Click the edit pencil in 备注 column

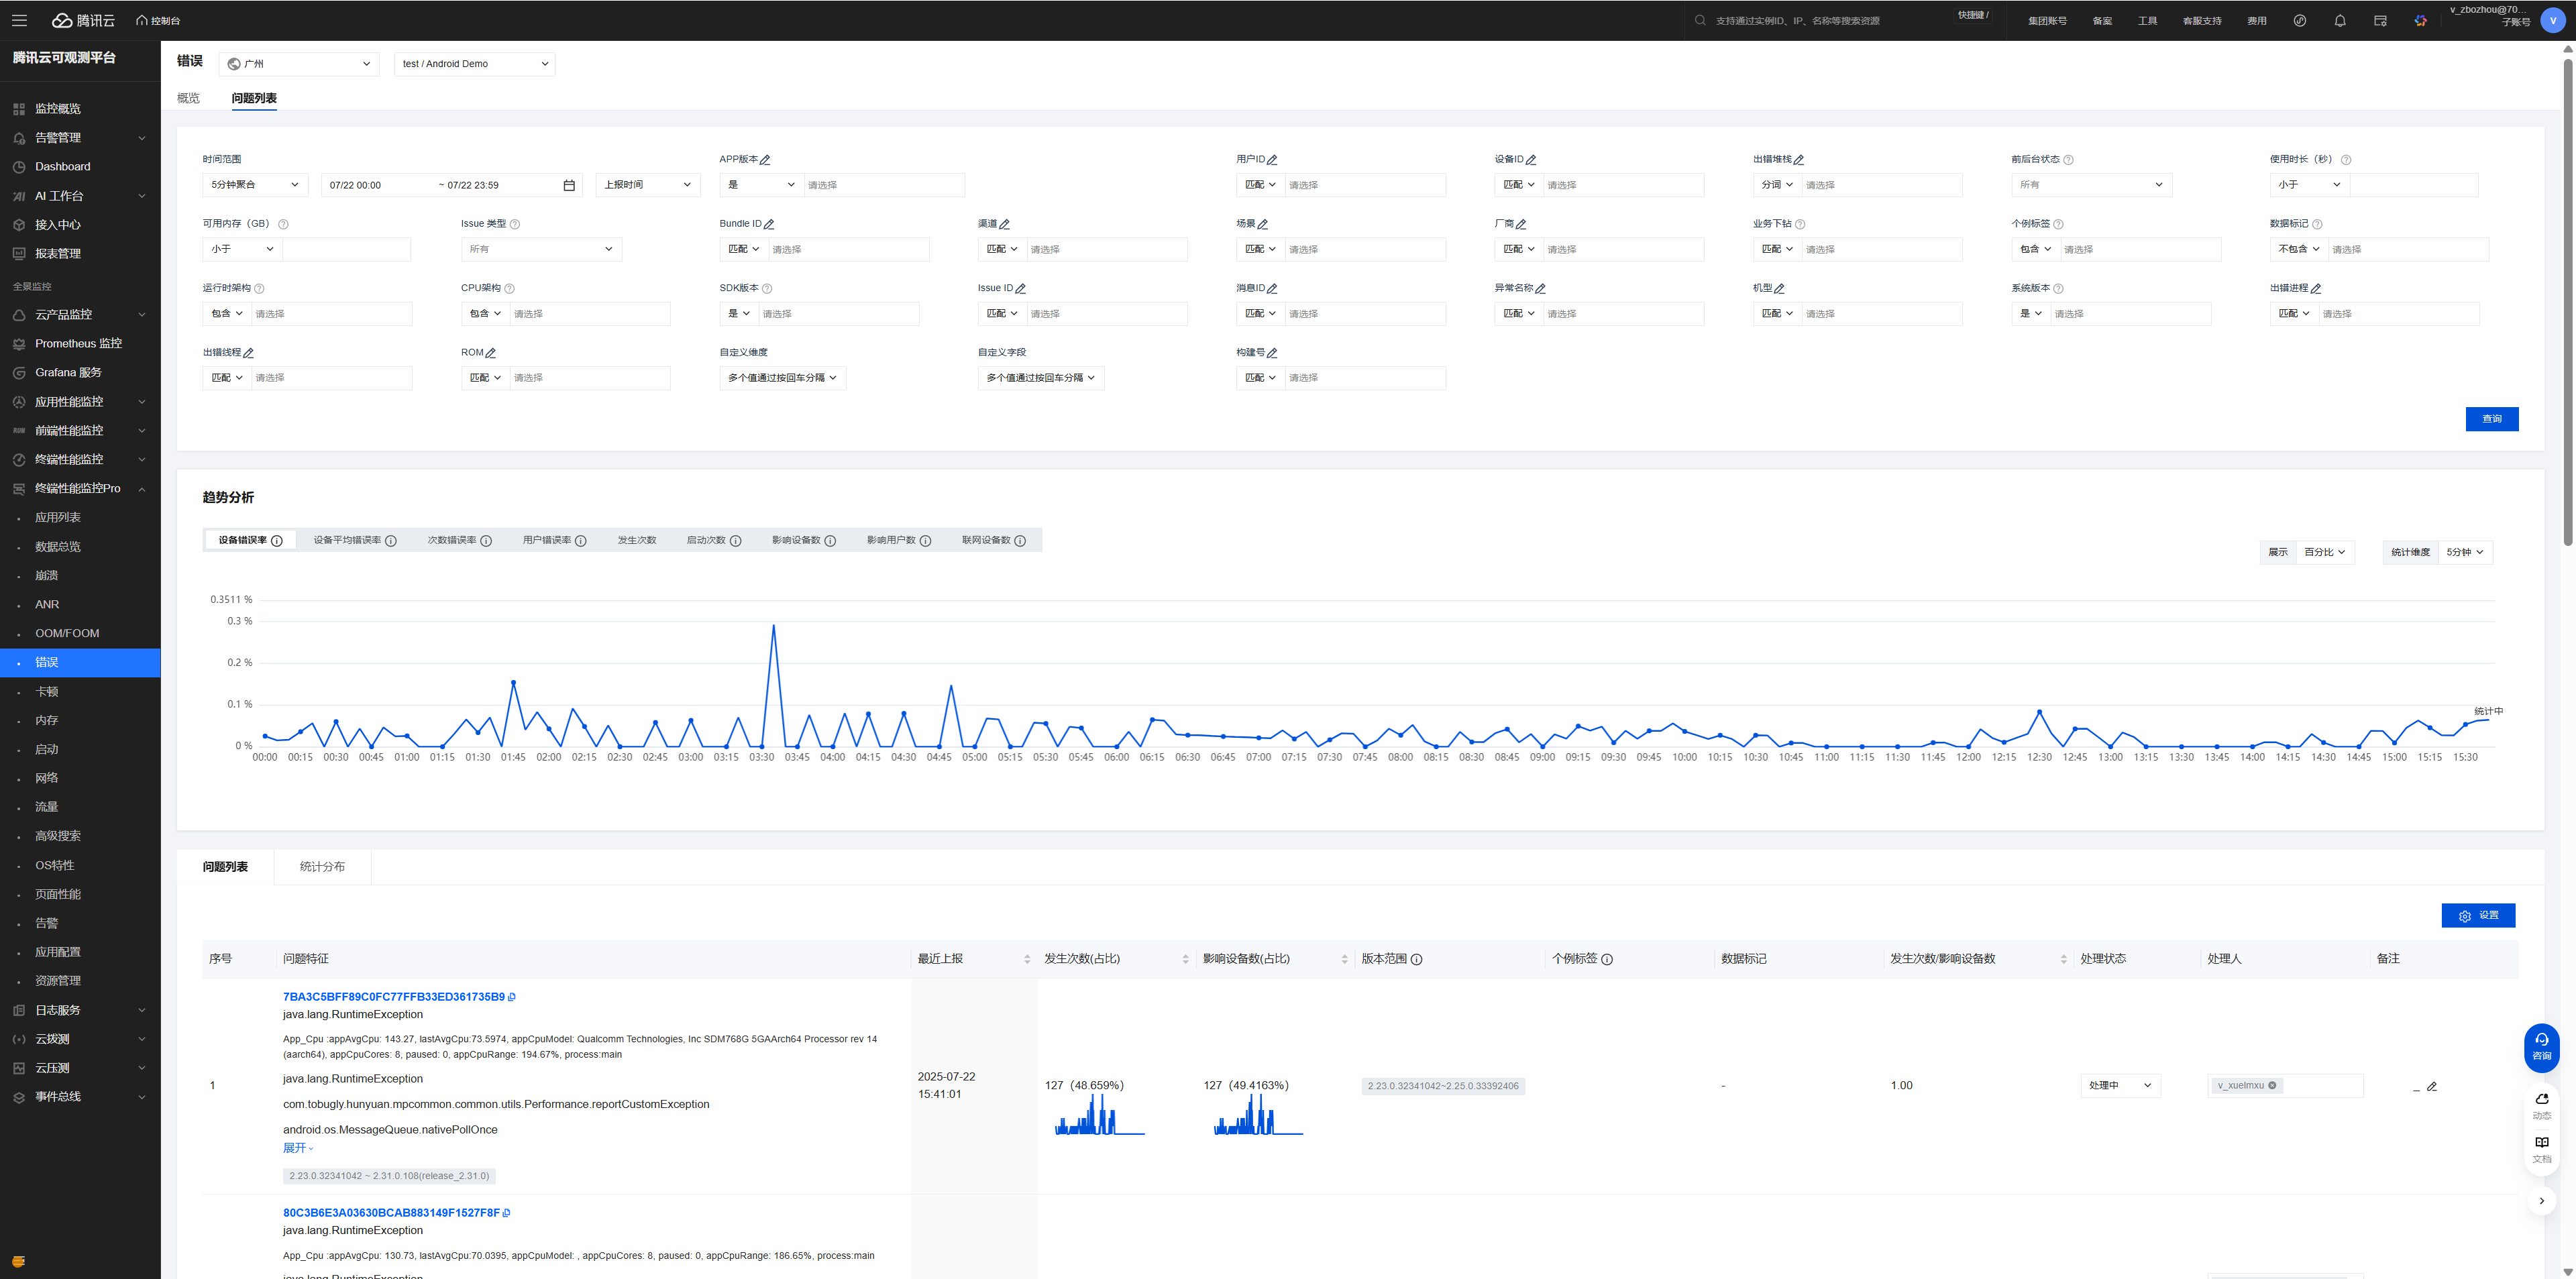tap(2432, 1086)
